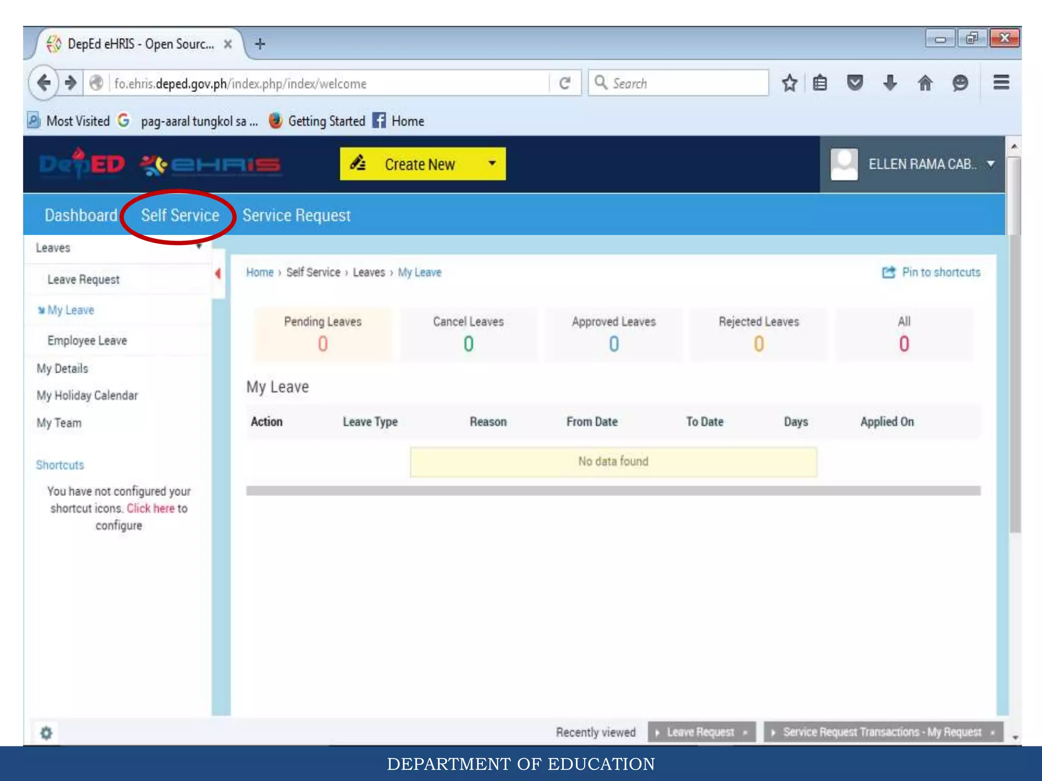Open the Dashboard tab
The width and height of the screenshot is (1042, 781).
click(x=81, y=216)
